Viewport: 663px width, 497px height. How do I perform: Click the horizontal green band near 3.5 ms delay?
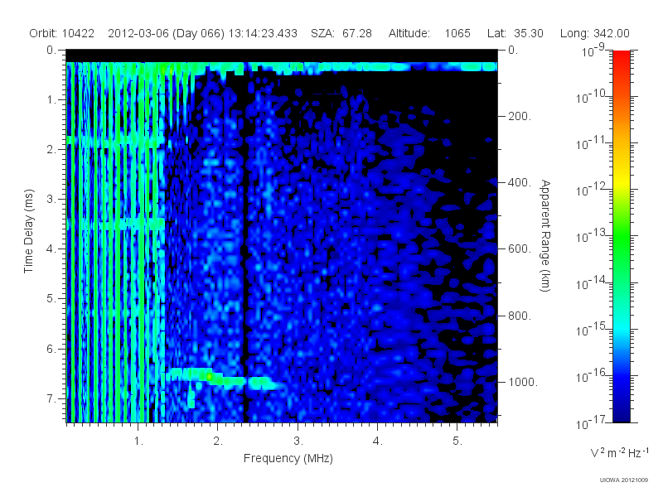point(115,223)
